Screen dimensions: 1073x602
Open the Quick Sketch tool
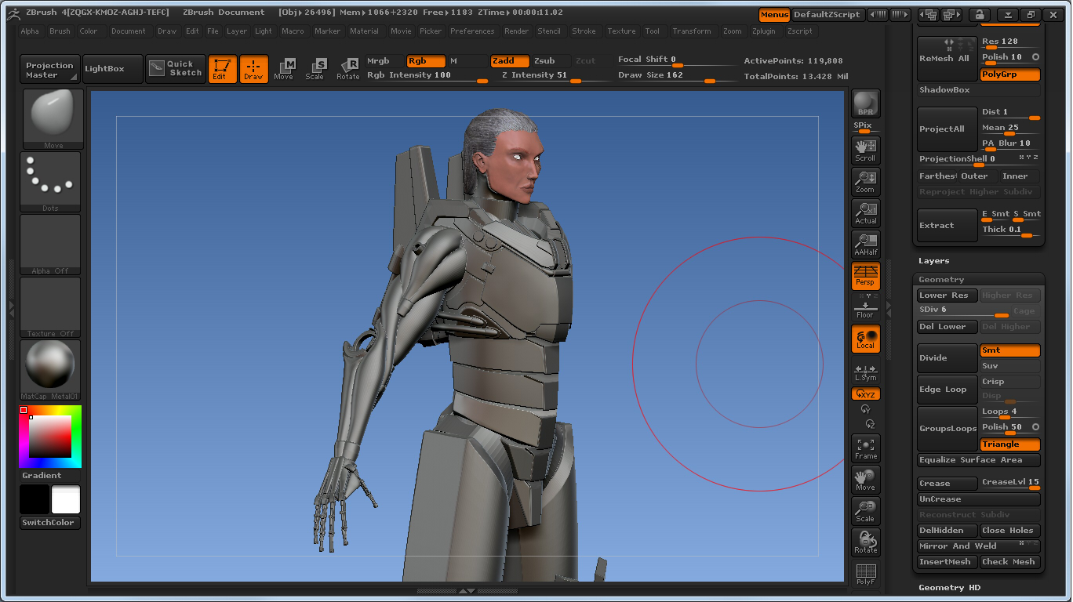[176, 69]
